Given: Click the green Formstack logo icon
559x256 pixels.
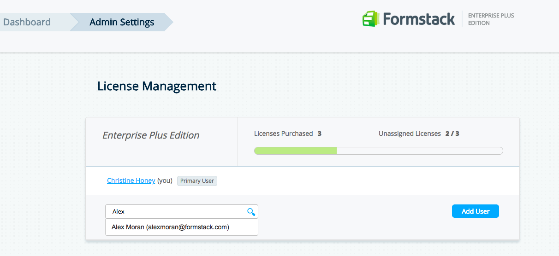Looking at the screenshot, I should coord(370,19).
